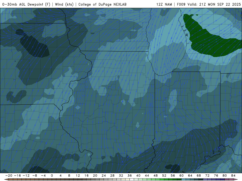Click the 44 label on the color scale
This screenshot has height=181, width=242.
click(x=147, y=176)
